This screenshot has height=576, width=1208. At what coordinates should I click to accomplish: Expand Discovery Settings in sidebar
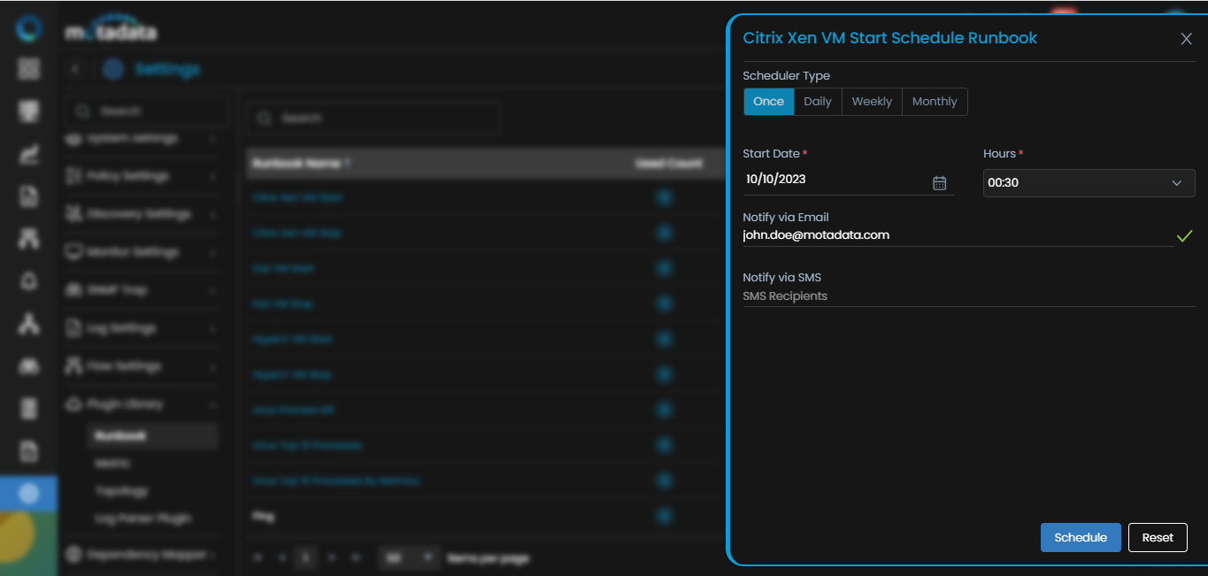(x=142, y=214)
